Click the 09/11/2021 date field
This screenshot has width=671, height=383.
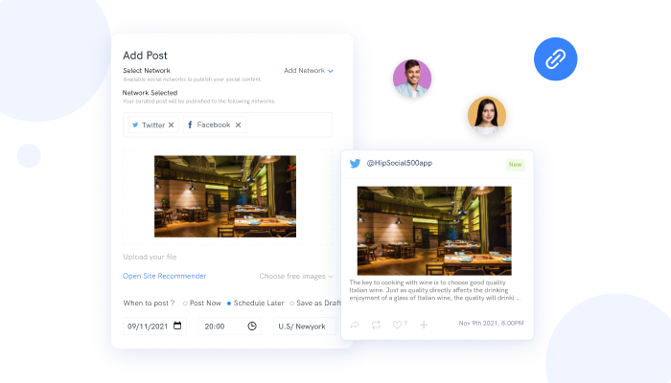tap(154, 327)
